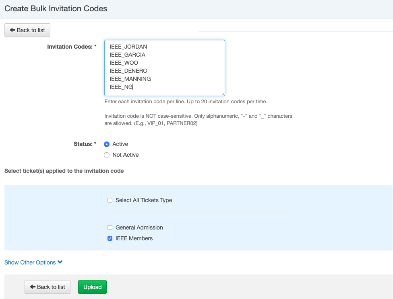
Task: Click the Select All Tickets Type label
Action: tap(144, 200)
